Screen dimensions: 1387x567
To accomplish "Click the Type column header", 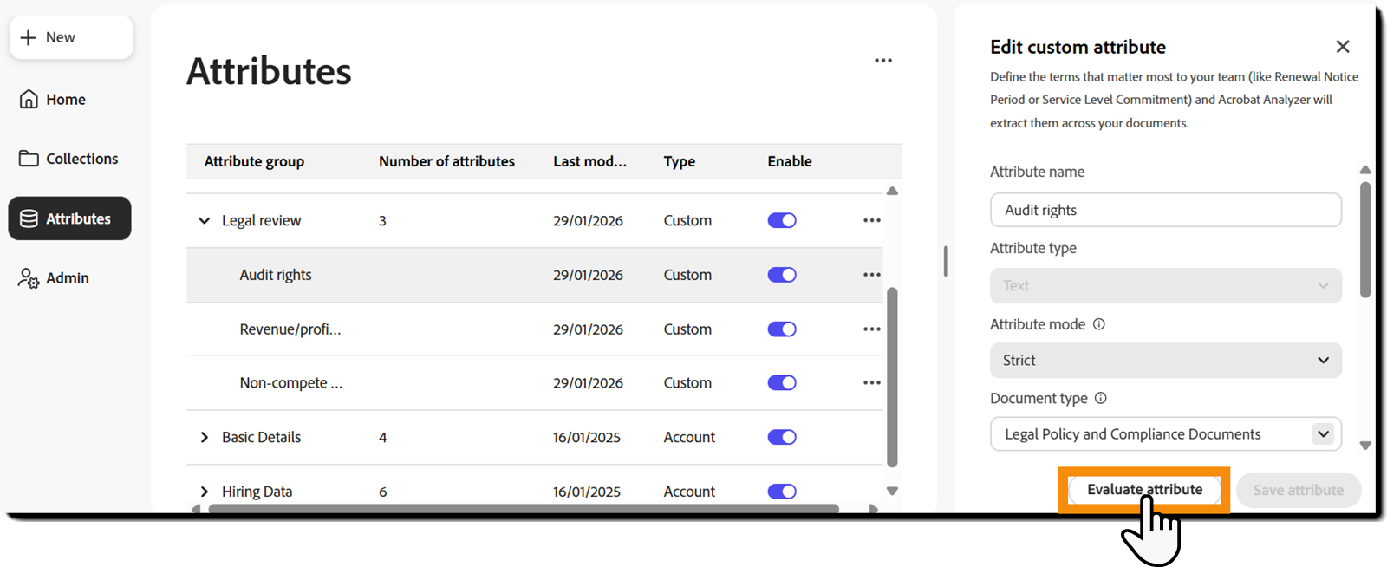I will point(680,161).
